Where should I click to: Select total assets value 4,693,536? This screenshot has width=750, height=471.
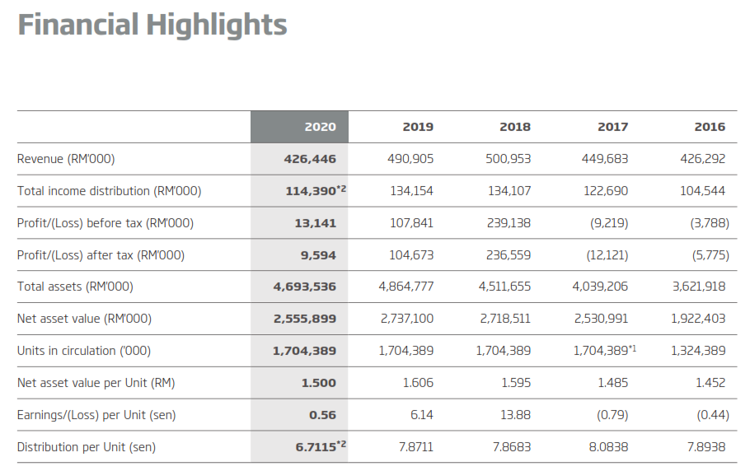(305, 287)
